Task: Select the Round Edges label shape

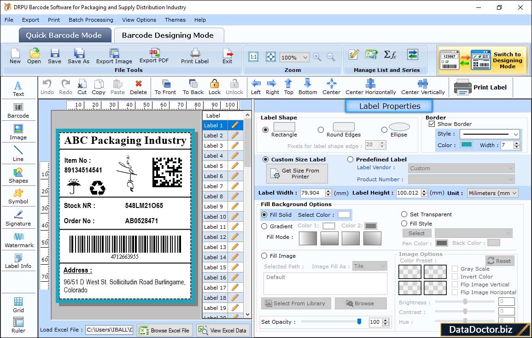Action: click(321, 130)
